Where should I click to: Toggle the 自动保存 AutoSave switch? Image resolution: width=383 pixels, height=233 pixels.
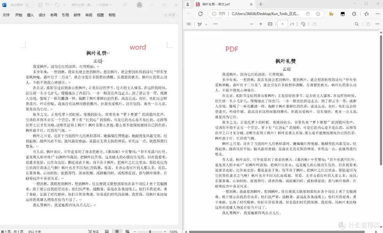(x=30, y=5)
